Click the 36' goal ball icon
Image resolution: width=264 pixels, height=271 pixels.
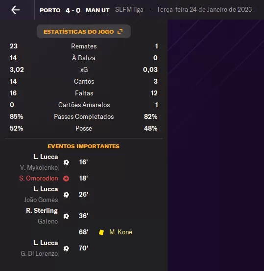[x=66, y=216]
